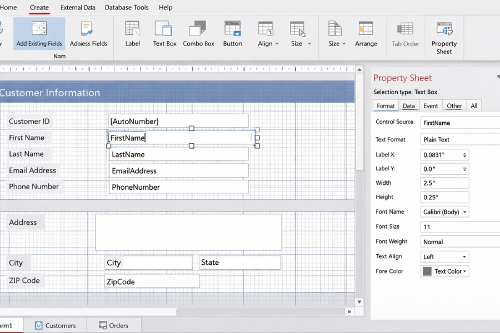Select the Label control tool

pyautogui.click(x=132, y=33)
